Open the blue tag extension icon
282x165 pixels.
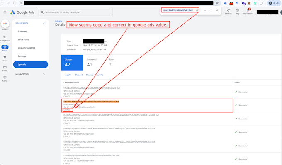(237, 3)
